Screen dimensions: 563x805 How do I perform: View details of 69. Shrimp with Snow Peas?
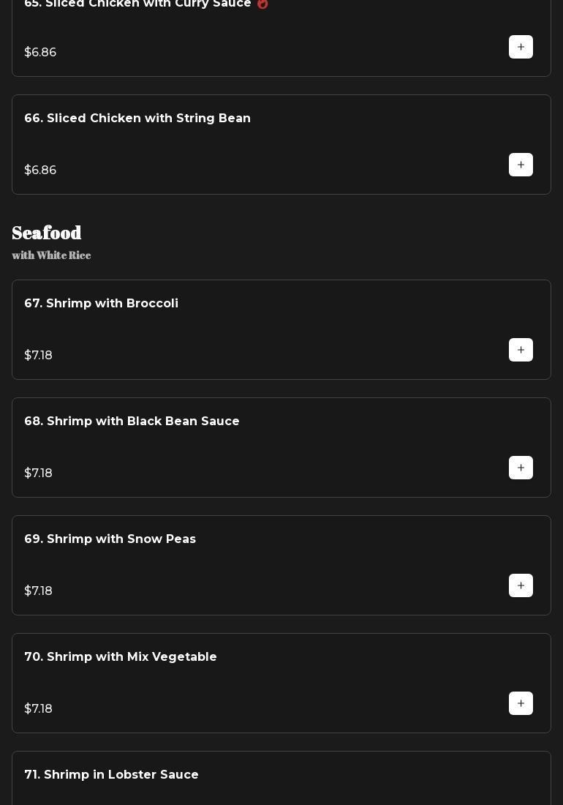coord(110,539)
